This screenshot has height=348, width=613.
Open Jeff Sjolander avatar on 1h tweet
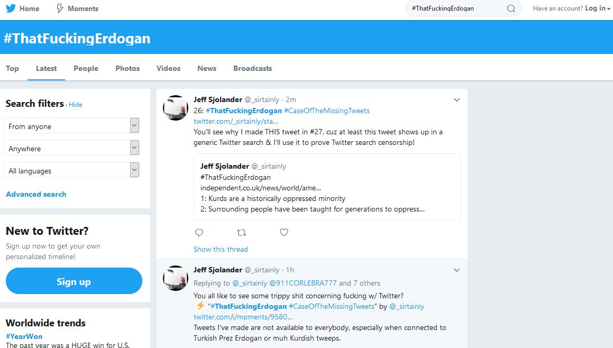point(176,278)
